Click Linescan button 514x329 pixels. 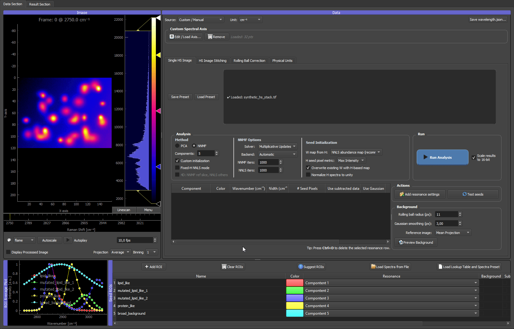124,210
